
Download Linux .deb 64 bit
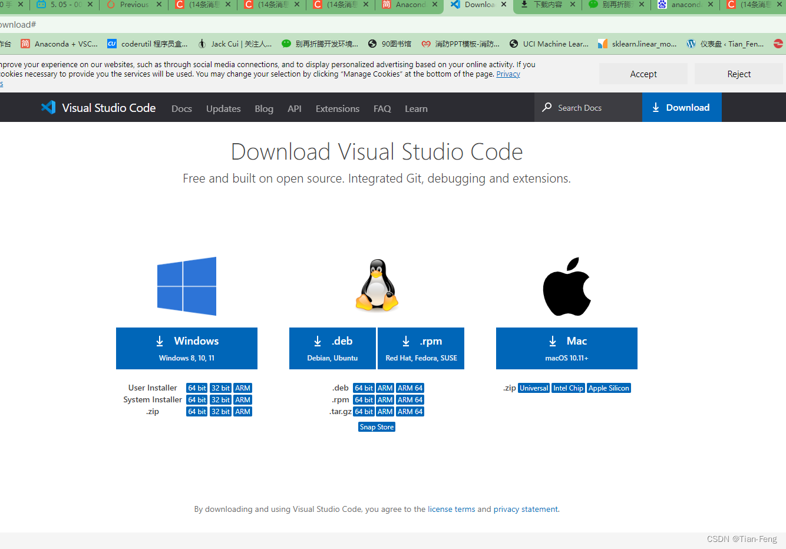click(364, 388)
